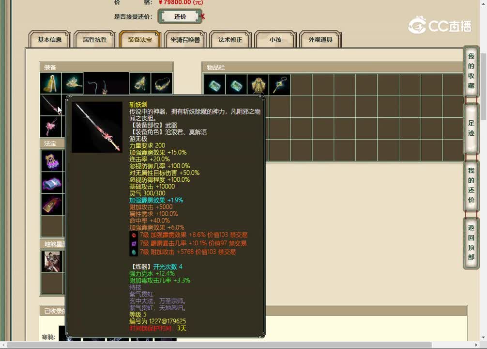
Task: Click the 开光次数 4 text
Action: click(x=167, y=267)
